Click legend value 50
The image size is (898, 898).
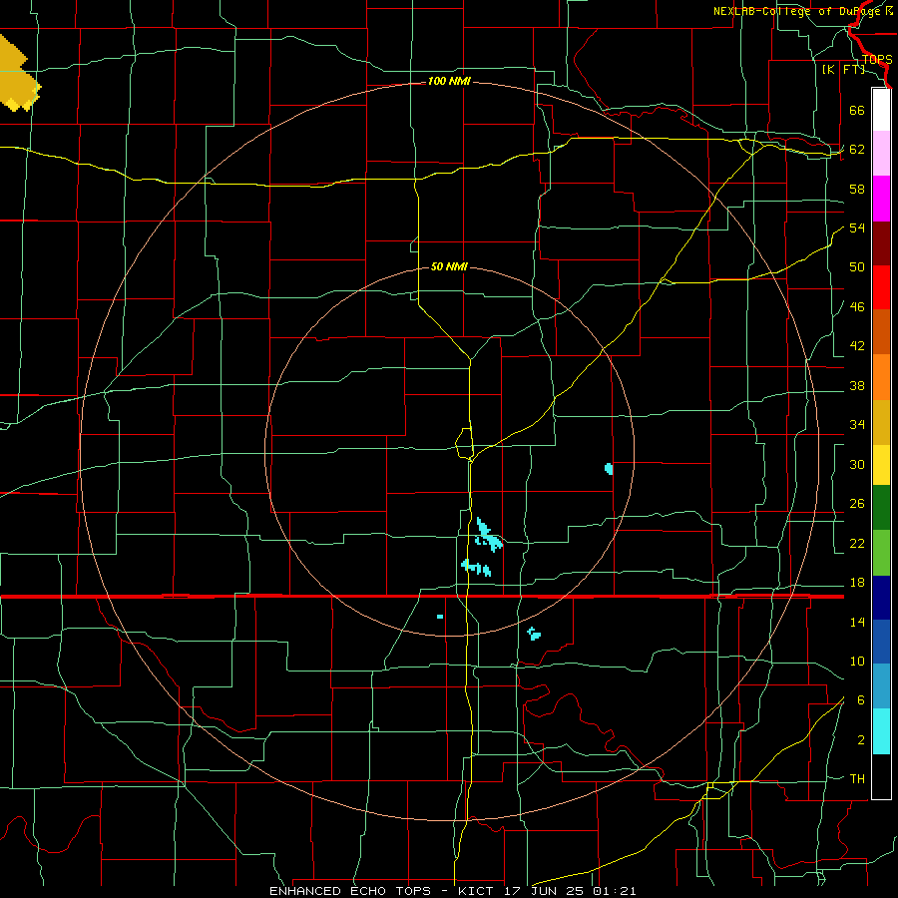[x=857, y=267]
